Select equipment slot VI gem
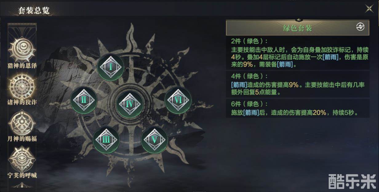Image resolution: width=379 pixels, height=192 pixels. pos(178,100)
